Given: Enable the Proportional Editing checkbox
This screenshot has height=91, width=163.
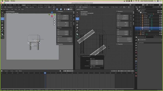Looking at the screenshot, I should pos(91,68).
